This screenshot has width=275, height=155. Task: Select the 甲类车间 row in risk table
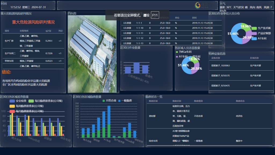pos(33,61)
